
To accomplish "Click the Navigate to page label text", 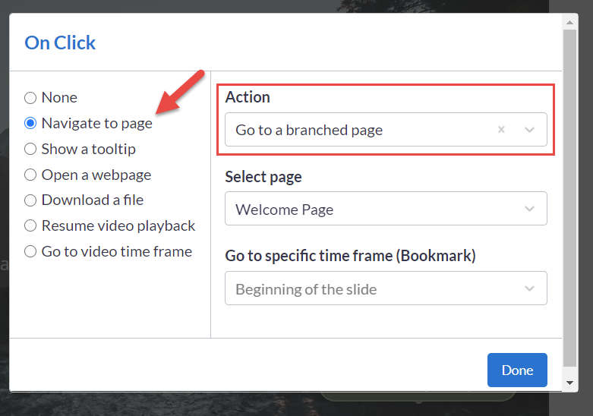I will coord(97,123).
